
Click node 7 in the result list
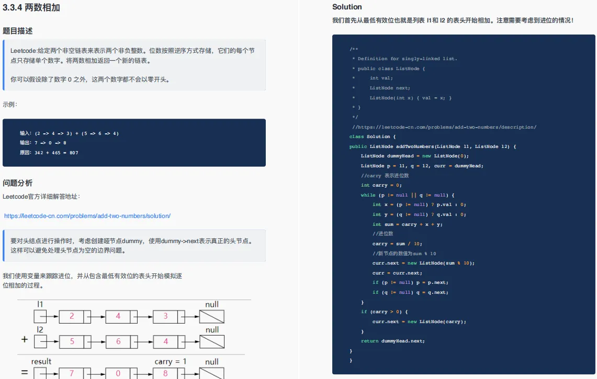(75, 373)
